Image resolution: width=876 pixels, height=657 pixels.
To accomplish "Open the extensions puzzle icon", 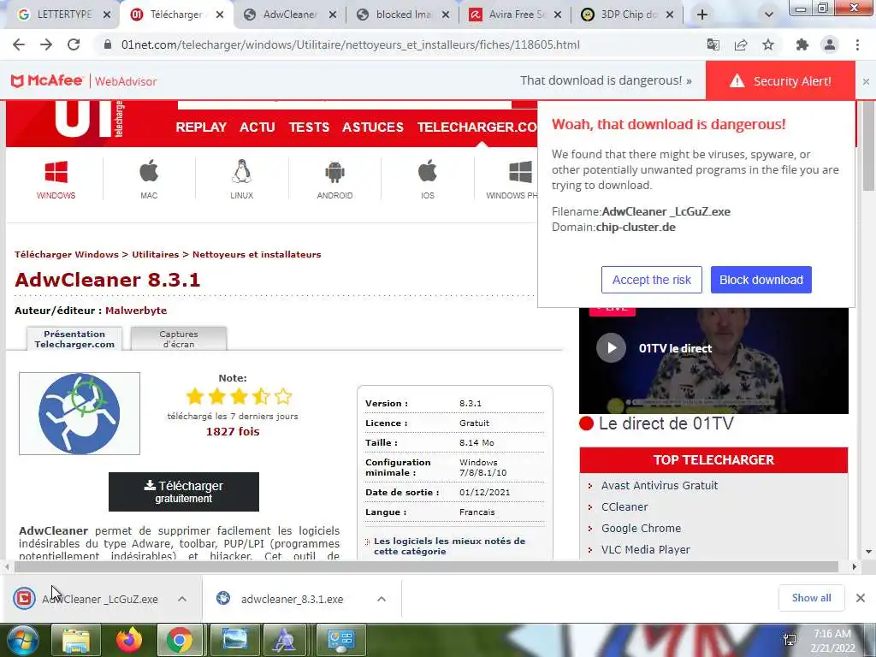I will (802, 44).
